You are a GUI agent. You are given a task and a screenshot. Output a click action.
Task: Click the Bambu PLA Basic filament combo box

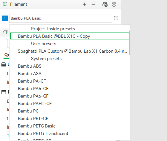click(61, 18)
